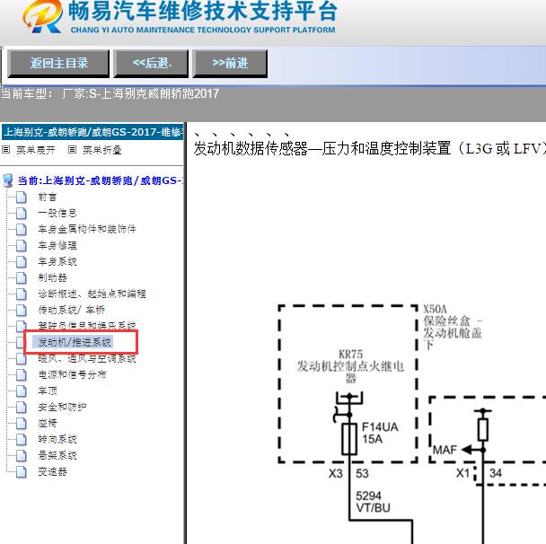Open the 前言 tree item

[48, 197]
